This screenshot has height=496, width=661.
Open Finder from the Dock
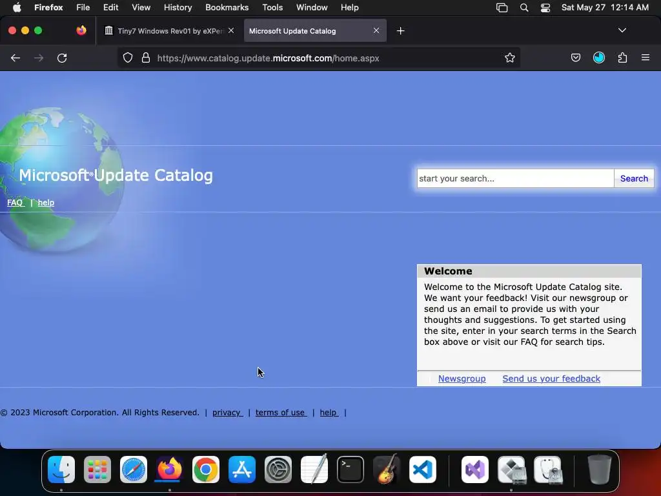click(61, 470)
